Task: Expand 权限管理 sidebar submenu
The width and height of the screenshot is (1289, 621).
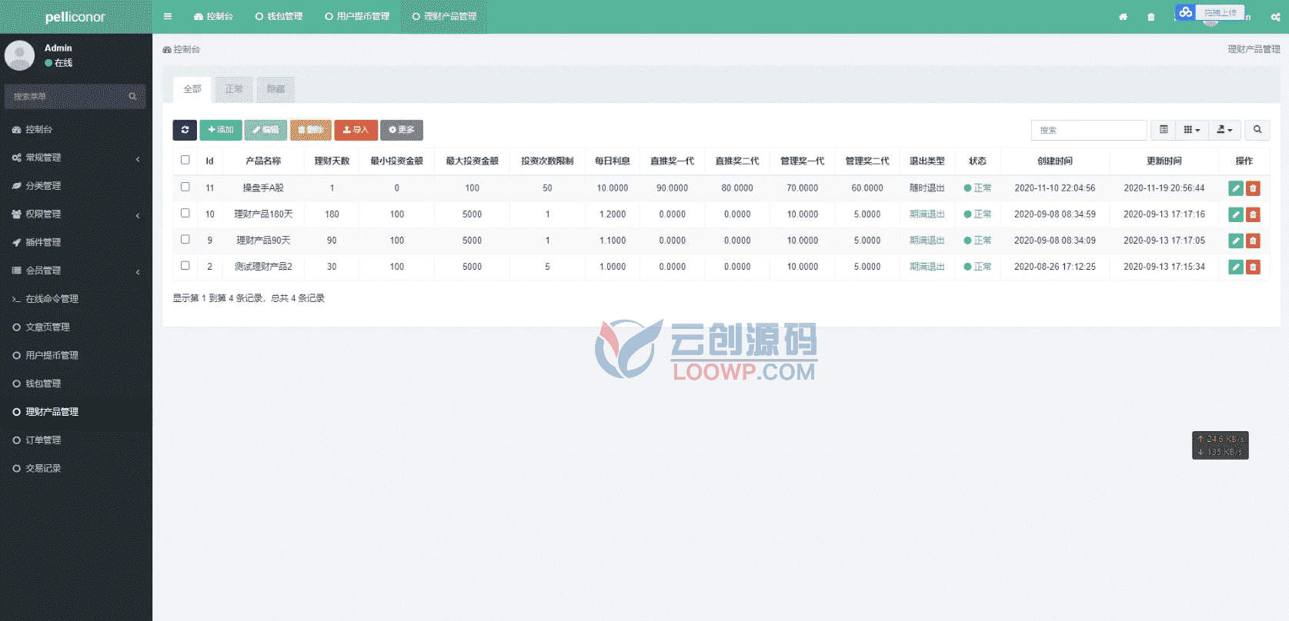Action: point(75,214)
